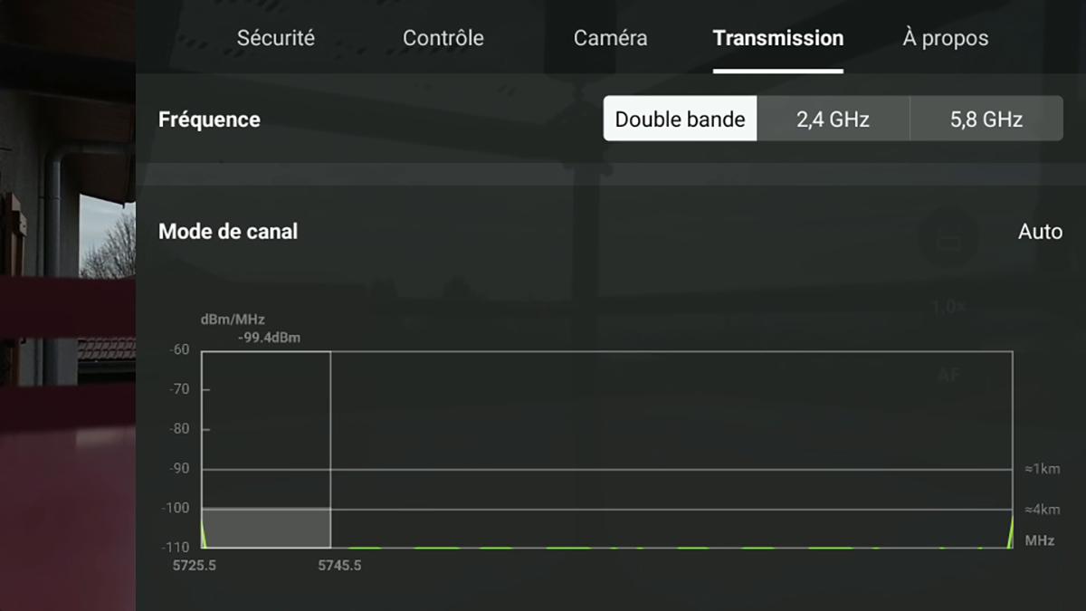Screen dimensions: 1086x611
Task: Open the Auto channel mode selector
Action: click(1040, 231)
